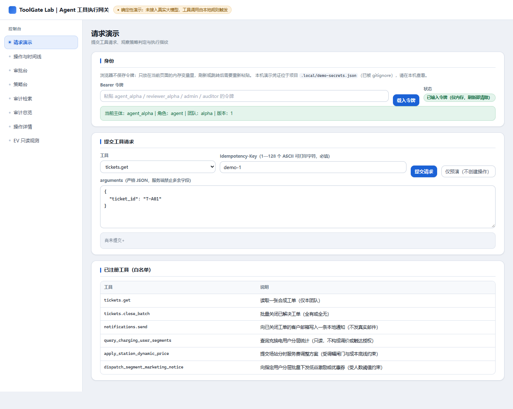Viewport: 513px width, 409px height.
Task: Click the 向已关闭工单的客户邮箱 description cell
Action: coord(376,327)
